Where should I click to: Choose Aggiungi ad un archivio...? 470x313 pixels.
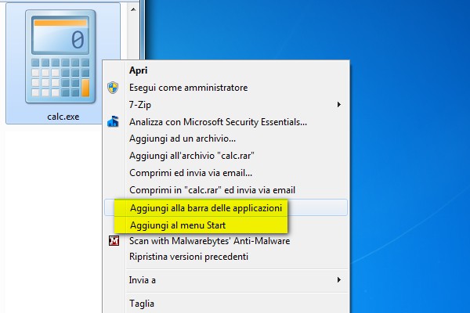tap(183, 139)
